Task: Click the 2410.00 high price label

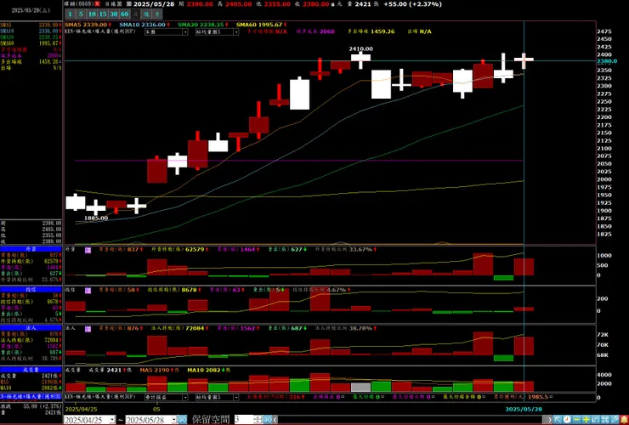Action: pos(360,49)
